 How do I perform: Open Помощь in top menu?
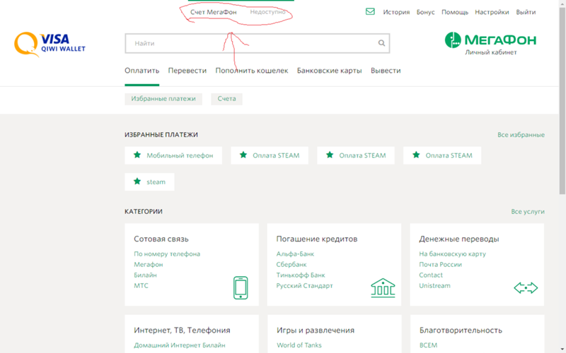(x=455, y=12)
